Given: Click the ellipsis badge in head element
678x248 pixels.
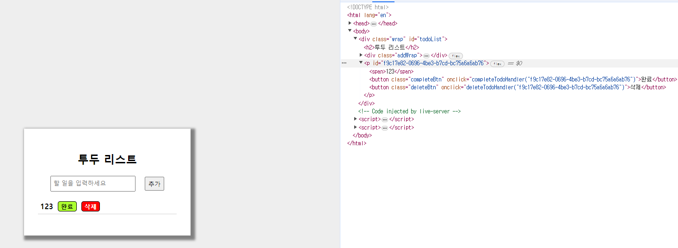Looking at the screenshot, I should pyautogui.click(x=374, y=24).
